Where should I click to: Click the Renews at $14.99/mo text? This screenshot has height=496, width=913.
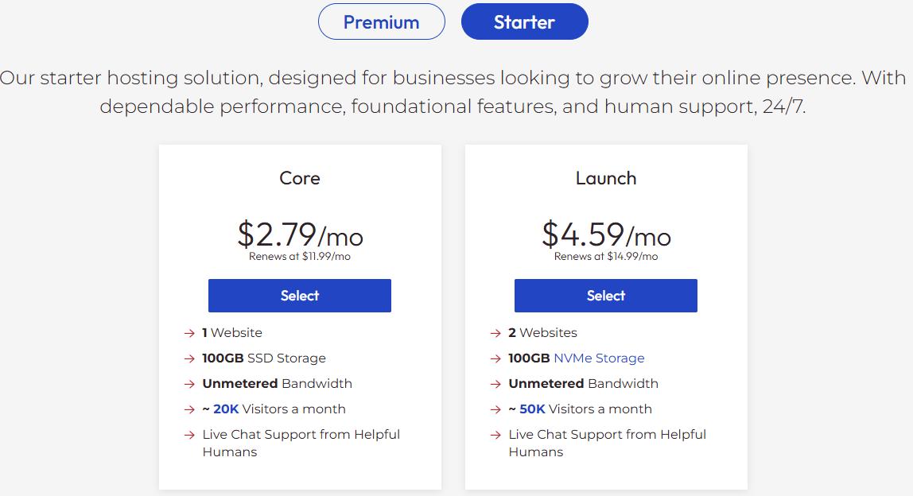click(606, 257)
